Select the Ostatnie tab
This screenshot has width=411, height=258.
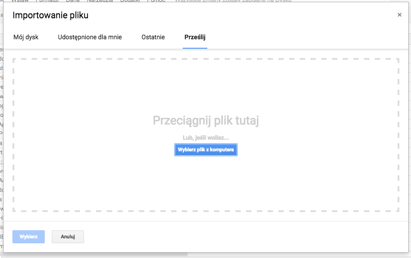coord(153,37)
